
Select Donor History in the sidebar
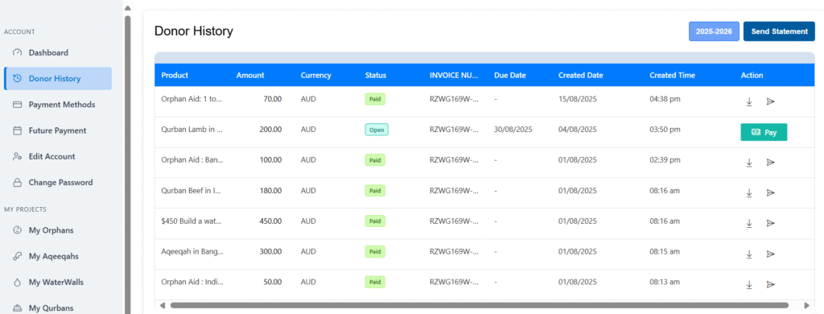click(58, 79)
